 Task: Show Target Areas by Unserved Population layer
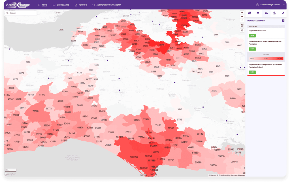pyautogui.click(x=252, y=49)
